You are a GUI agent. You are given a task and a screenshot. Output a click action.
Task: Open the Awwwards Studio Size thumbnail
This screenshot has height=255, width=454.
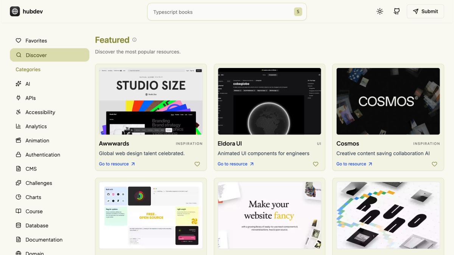point(151,101)
